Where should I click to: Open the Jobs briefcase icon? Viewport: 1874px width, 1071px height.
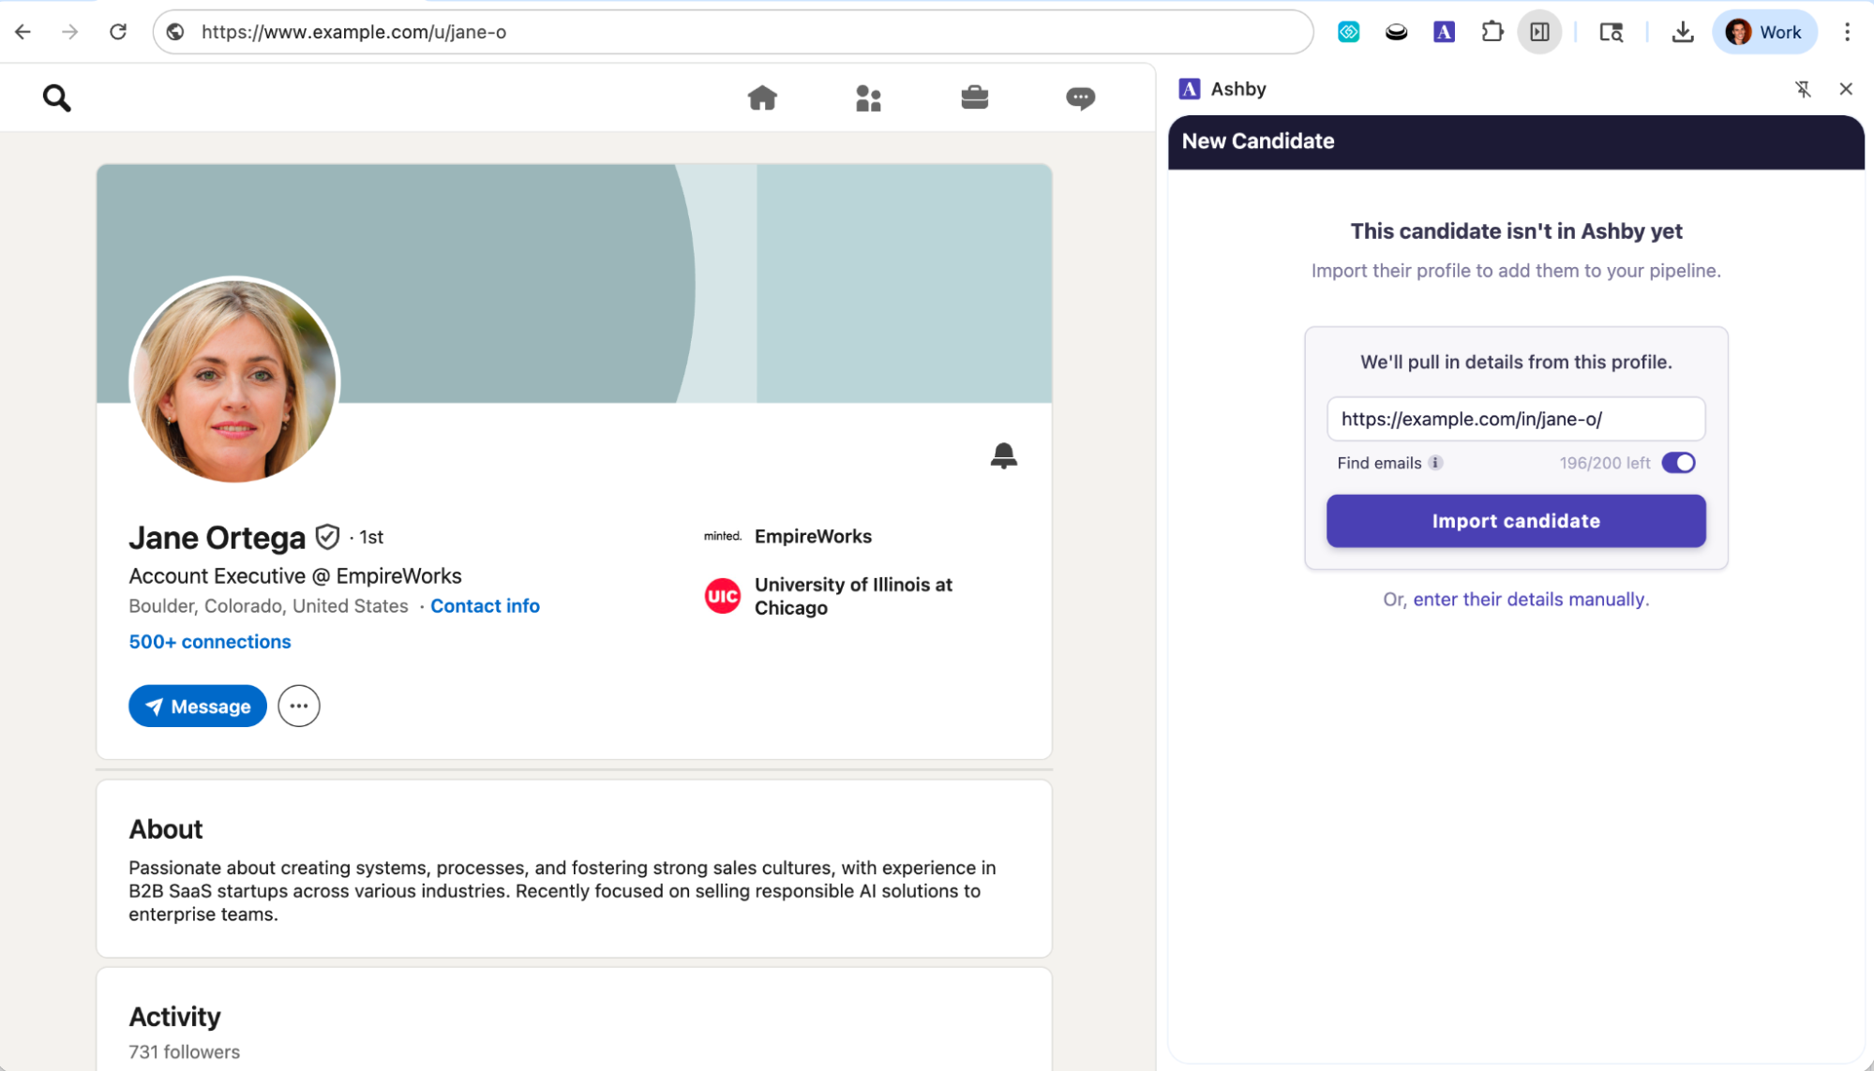coord(974,97)
